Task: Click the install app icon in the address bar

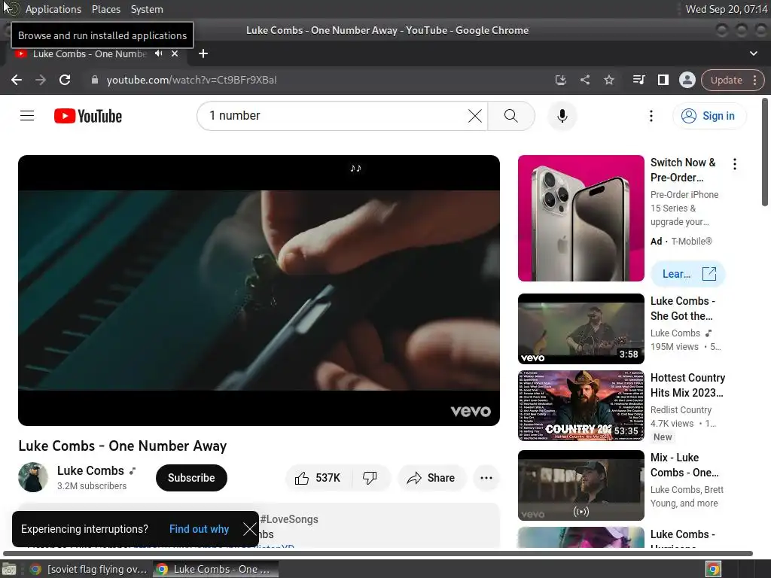Action: (560, 80)
